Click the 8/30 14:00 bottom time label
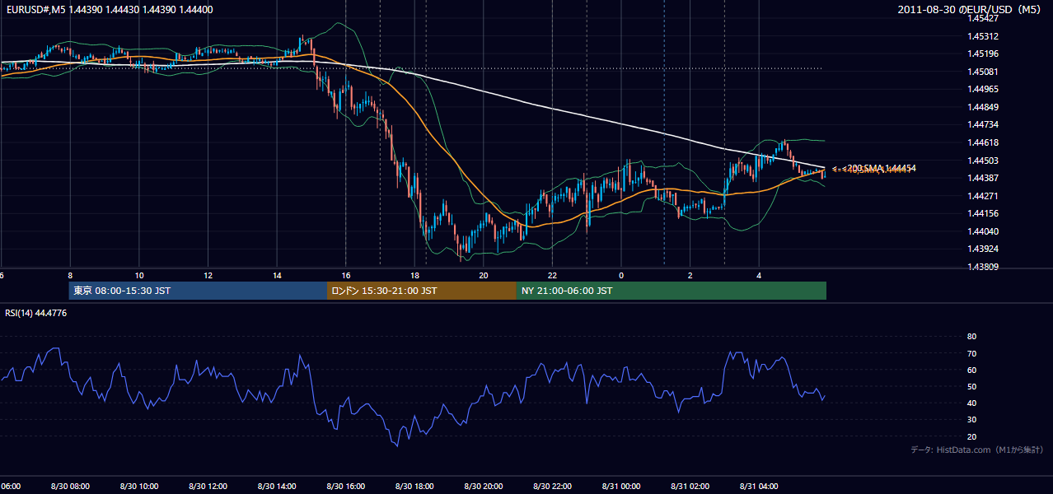 pos(277,487)
